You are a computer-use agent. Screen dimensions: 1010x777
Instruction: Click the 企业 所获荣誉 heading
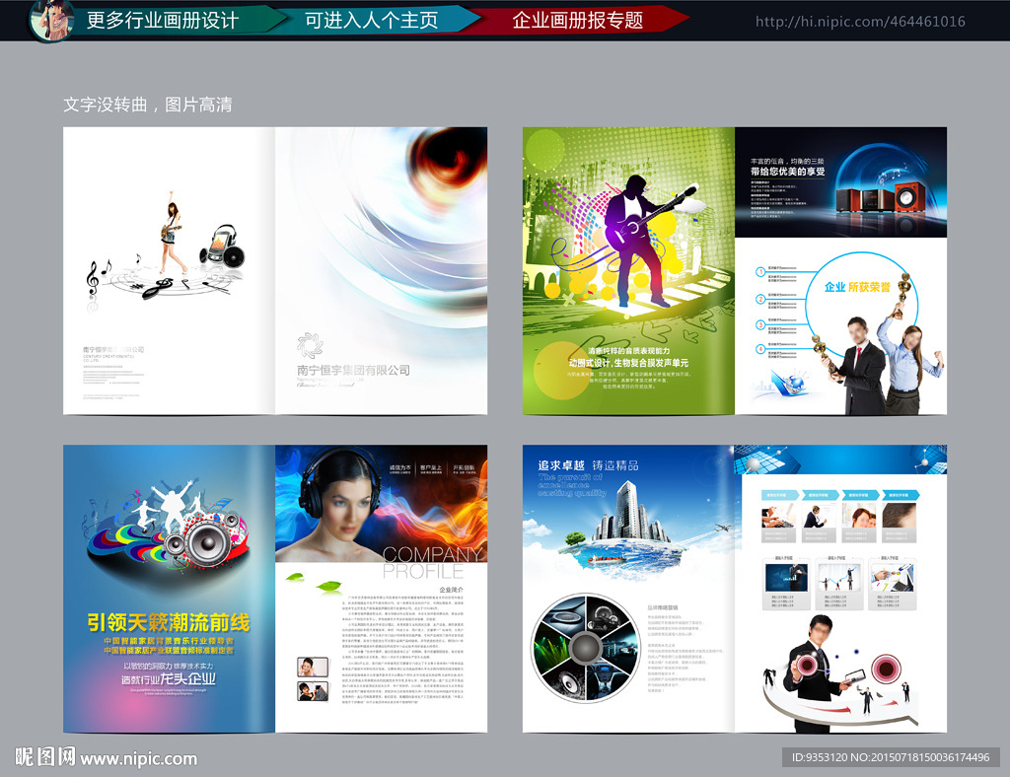[x=857, y=287]
